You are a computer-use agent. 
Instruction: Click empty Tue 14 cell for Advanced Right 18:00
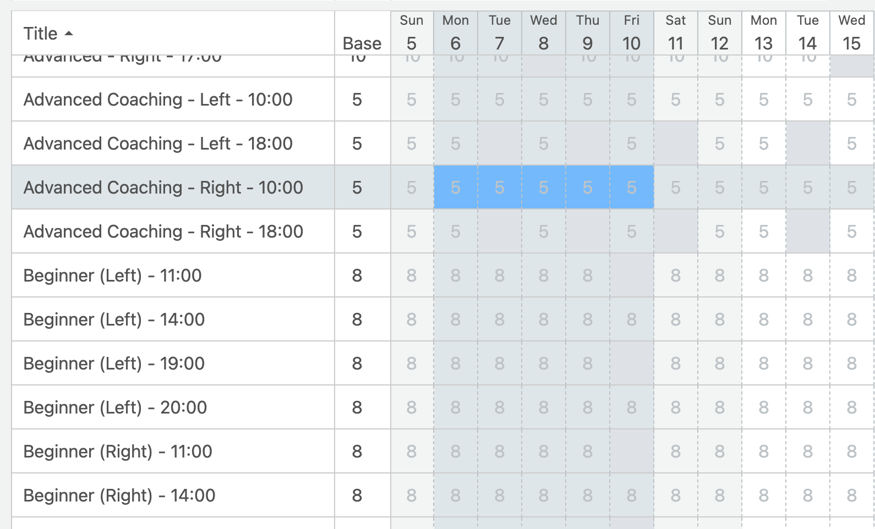coord(808,232)
